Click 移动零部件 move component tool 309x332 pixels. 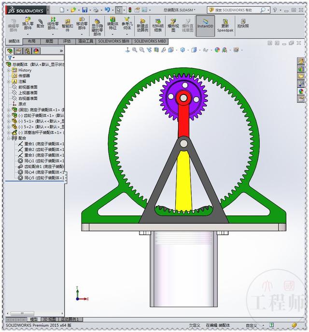pyautogui.click(x=82, y=23)
